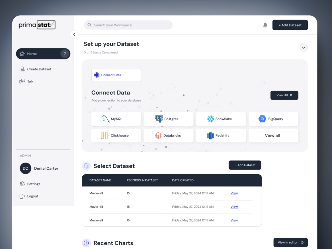
Task: Open View link in third Movie-all row
Action: [234, 220]
